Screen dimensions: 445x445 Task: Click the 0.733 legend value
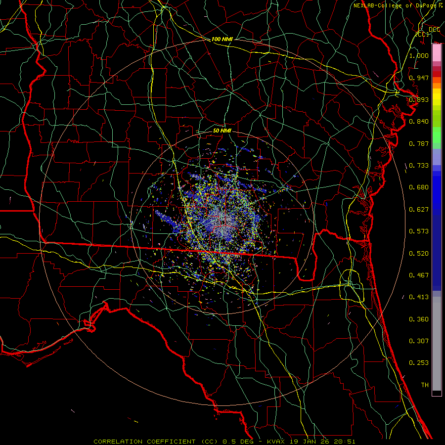coord(419,166)
